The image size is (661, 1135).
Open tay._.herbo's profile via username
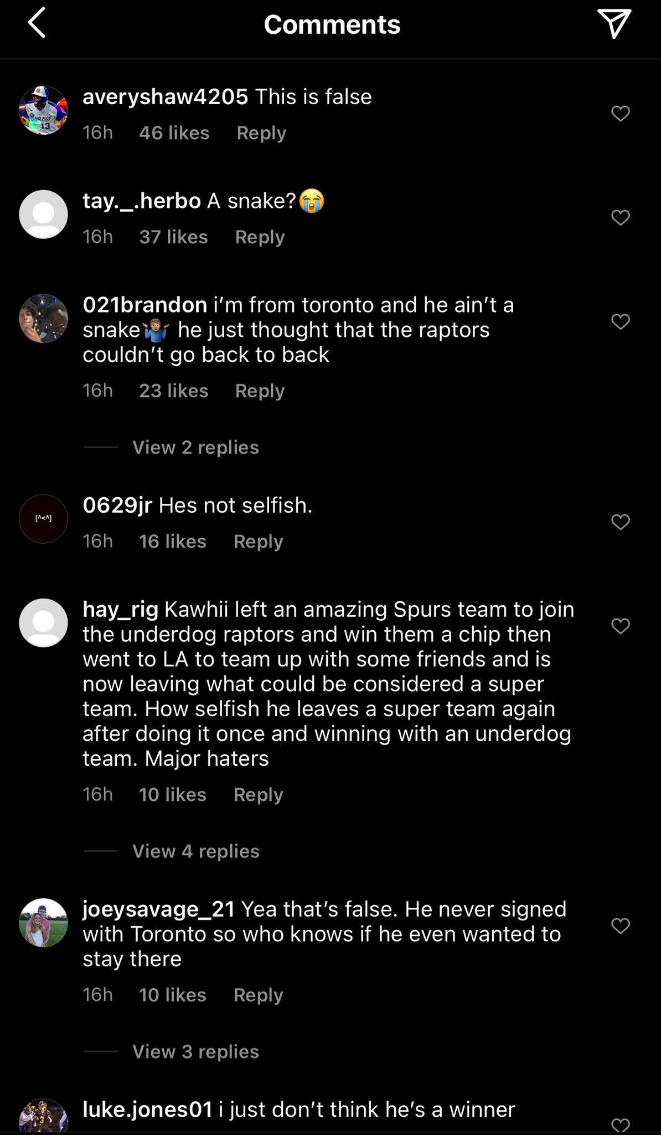(140, 201)
